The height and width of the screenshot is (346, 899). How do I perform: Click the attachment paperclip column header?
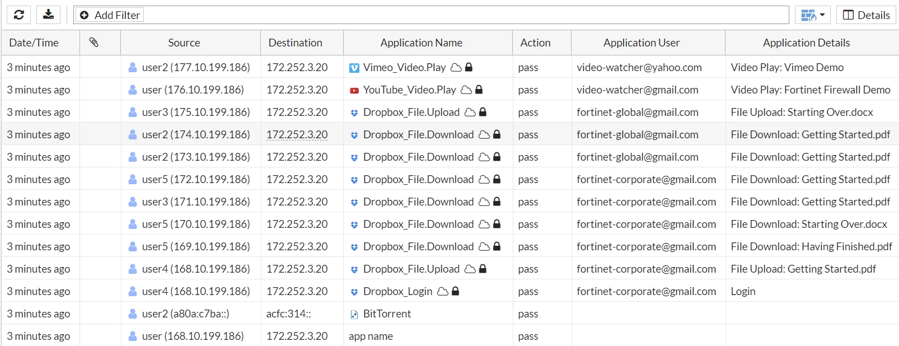pyautogui.click(x=94, y=42)
